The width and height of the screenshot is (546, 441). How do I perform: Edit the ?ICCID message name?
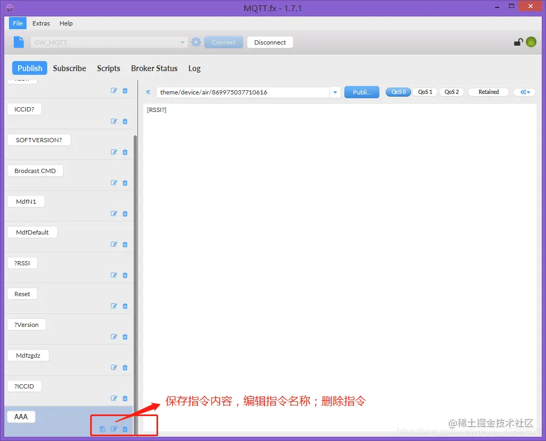pyautogui.click(x=114, y=398)
